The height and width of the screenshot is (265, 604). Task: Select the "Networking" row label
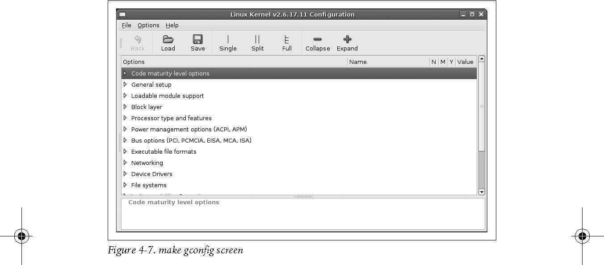[x=147, y=163]
